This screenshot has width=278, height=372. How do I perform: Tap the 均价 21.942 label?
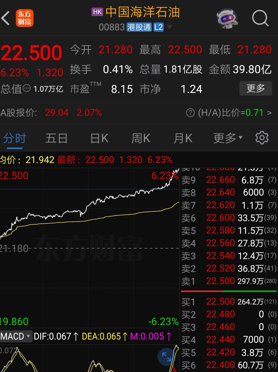[x=27, y=160]
